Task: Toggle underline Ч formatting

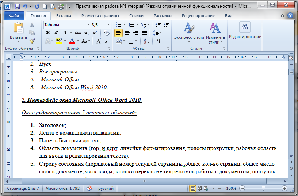Action: (65, 33)
